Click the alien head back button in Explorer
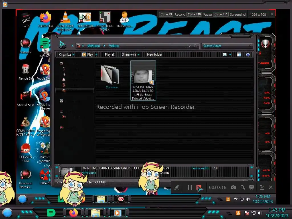Image resolution: width=292 pixels, height=219 pixels. click(x=62, y=45)
